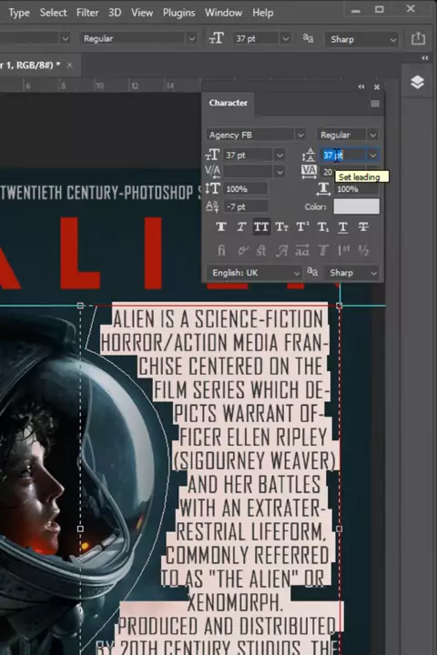437x655 pixels.
Task: Open the Regular font style dropdown in Character panel
Action: (372, 135)
